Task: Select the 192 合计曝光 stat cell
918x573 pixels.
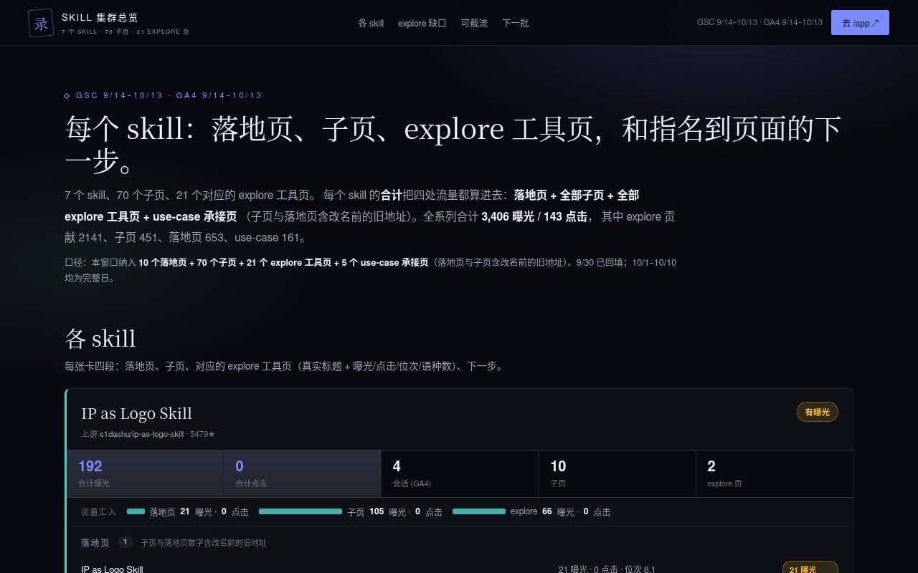Action: click(145, 473)
